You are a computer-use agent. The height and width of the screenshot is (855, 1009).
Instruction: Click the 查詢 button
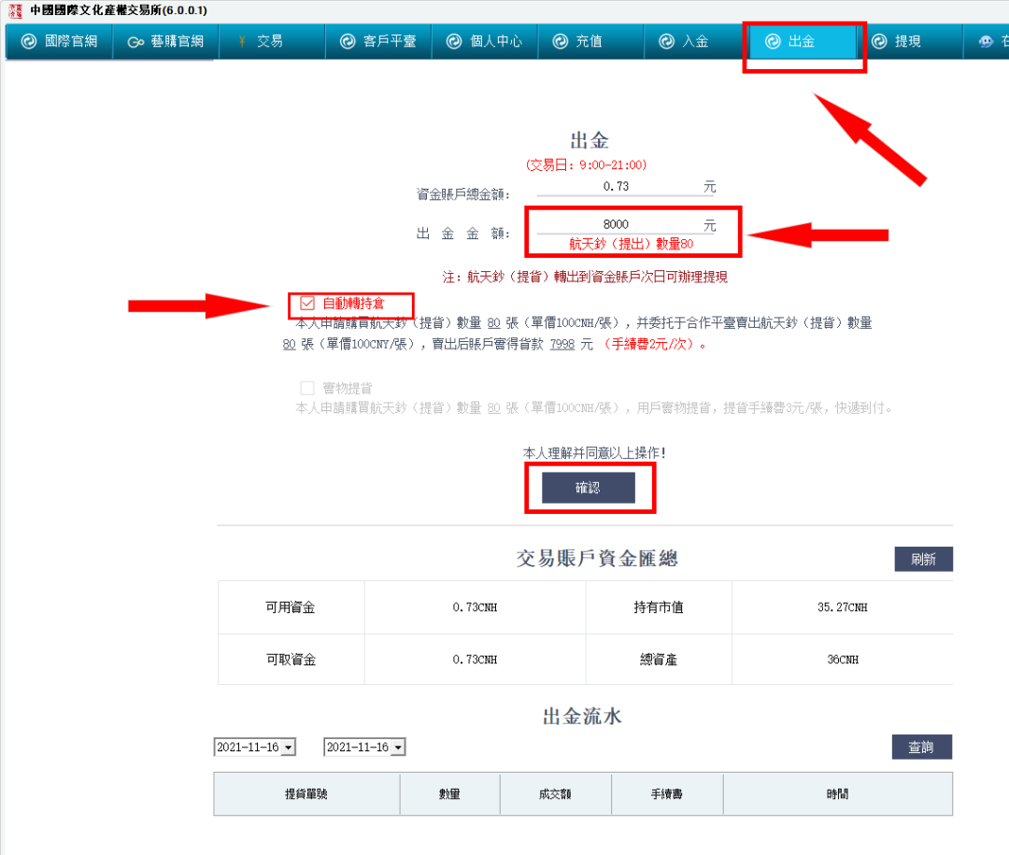921,747
